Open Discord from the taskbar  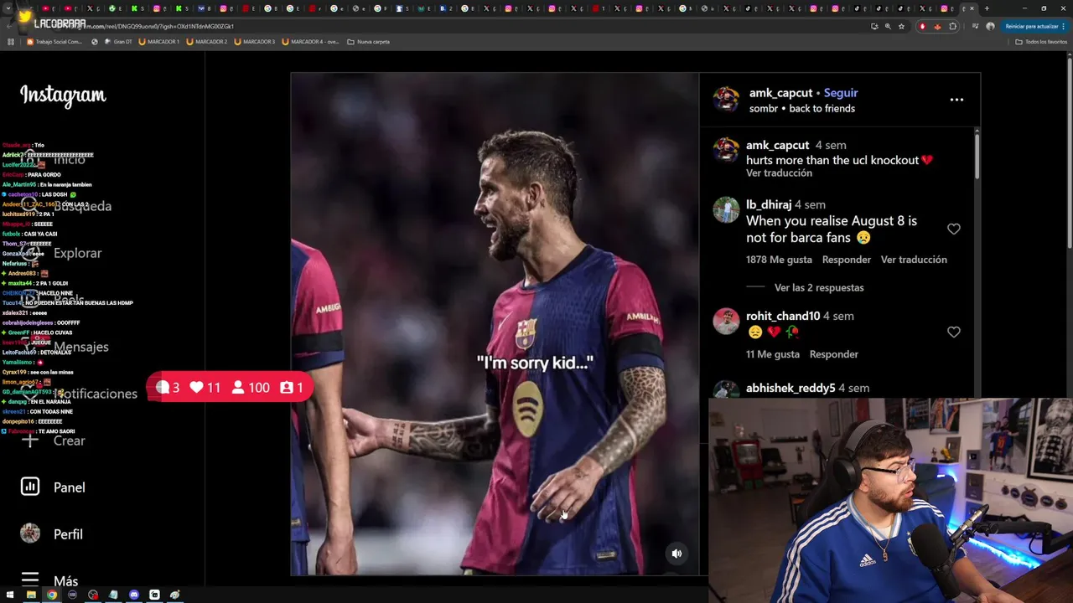pos(134,595)
